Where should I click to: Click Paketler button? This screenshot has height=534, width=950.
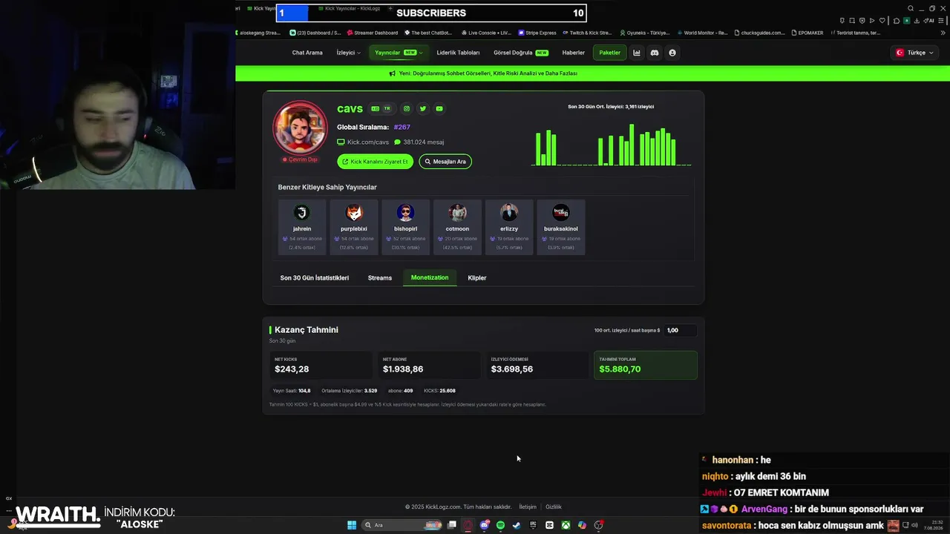point(610,53)
